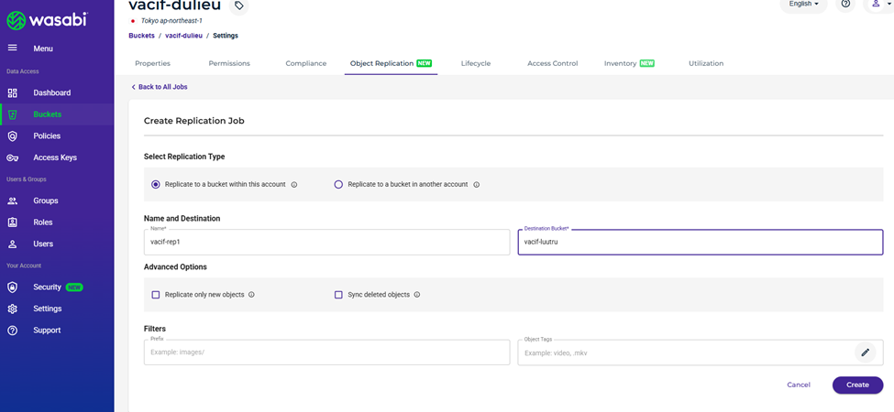Click into the Prefix filter field

326,352
